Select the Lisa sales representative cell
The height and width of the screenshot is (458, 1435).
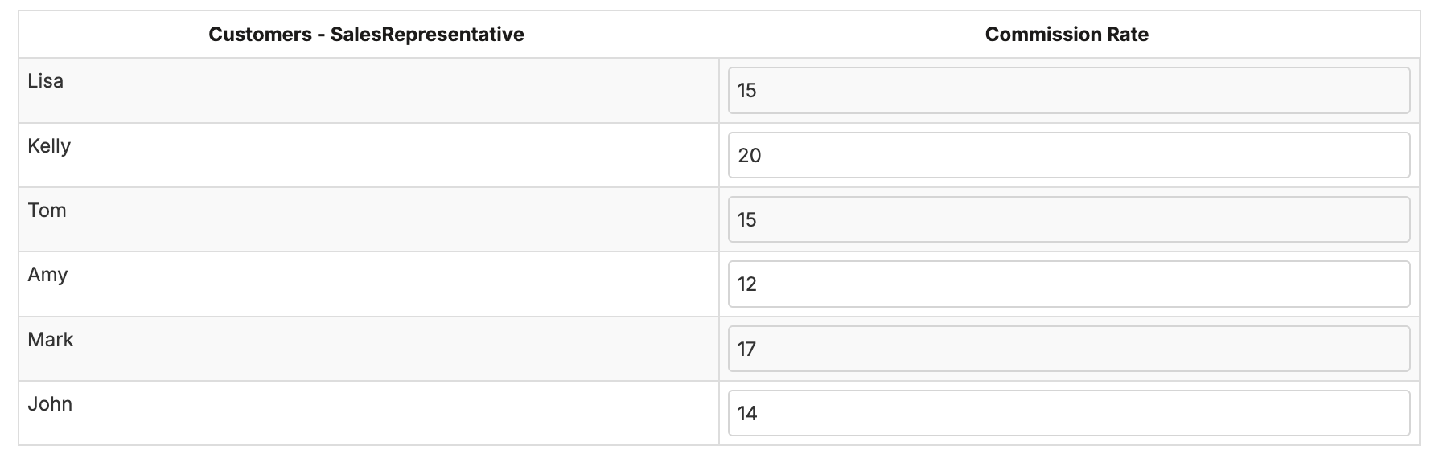(46, 81)
